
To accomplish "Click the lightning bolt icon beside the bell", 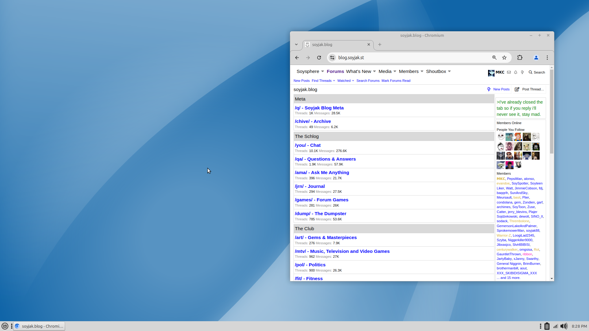I will [522, 72].
